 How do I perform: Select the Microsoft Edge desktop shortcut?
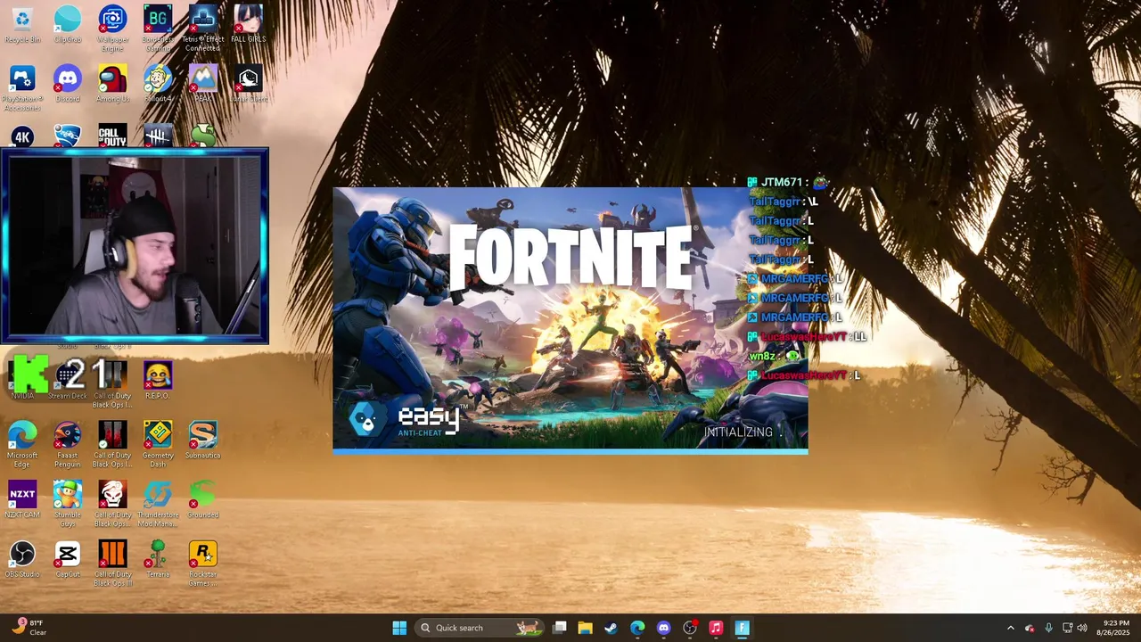[x=22, y=444]
